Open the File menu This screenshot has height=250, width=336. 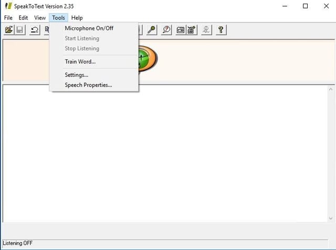pos(8,18)
